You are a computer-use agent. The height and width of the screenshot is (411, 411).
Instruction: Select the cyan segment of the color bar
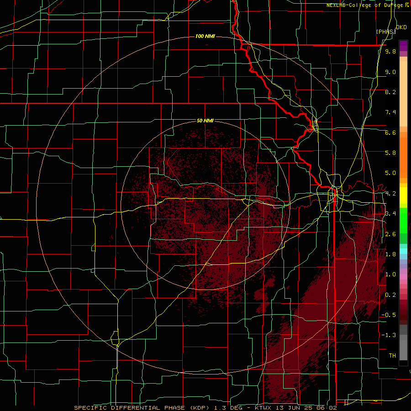(403, 251)
